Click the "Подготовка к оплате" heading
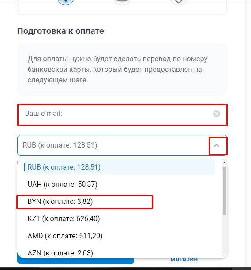 [x=60, y=31]
